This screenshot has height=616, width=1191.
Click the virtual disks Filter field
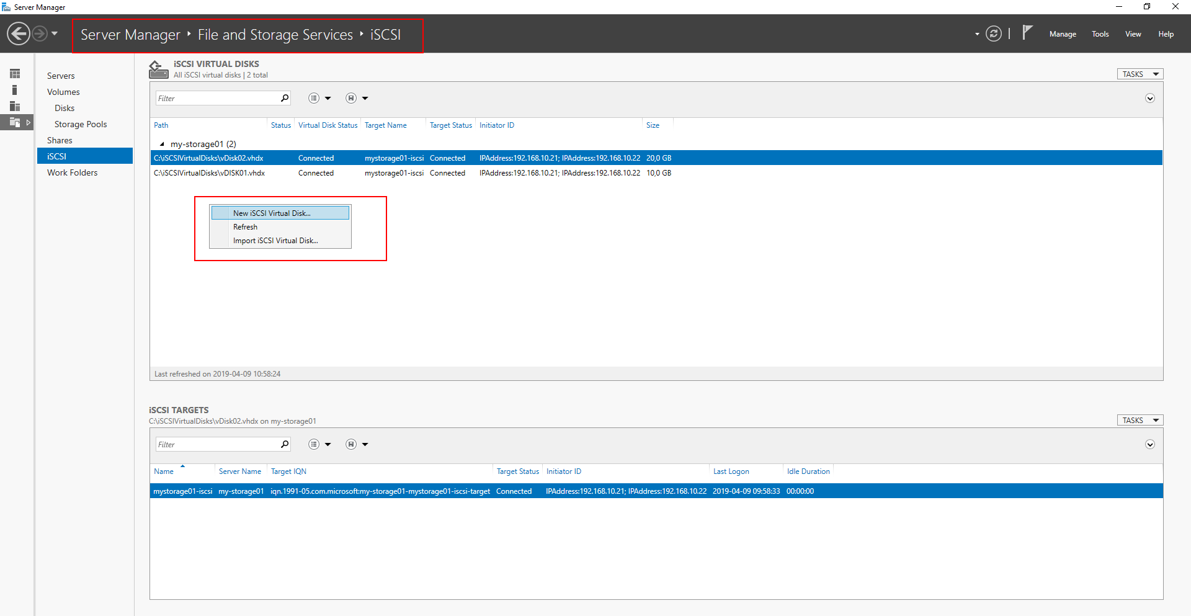pyautogui.click(x=217, y=98)
